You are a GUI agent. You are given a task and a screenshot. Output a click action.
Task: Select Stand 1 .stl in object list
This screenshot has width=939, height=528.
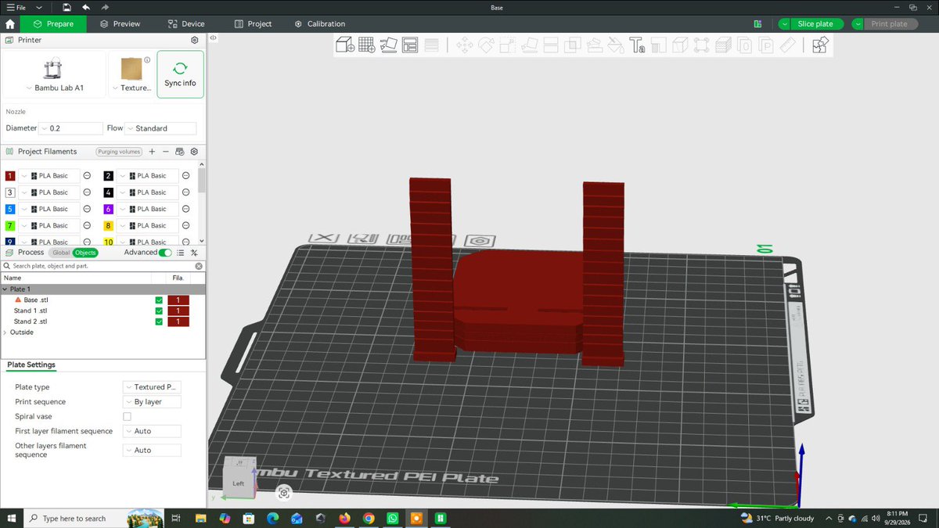tap(31, 311)
